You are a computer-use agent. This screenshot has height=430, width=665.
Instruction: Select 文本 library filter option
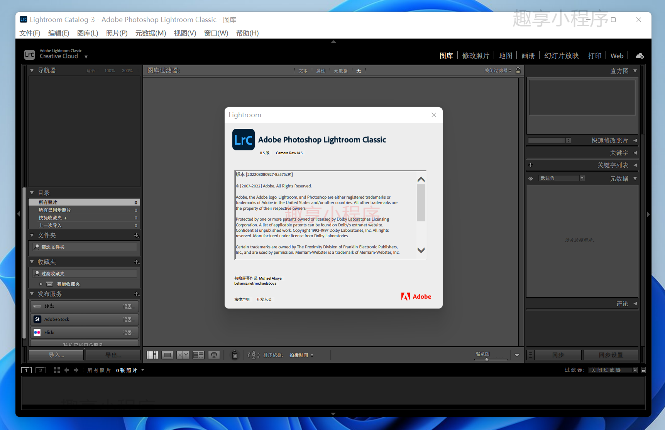pos(303,71)
